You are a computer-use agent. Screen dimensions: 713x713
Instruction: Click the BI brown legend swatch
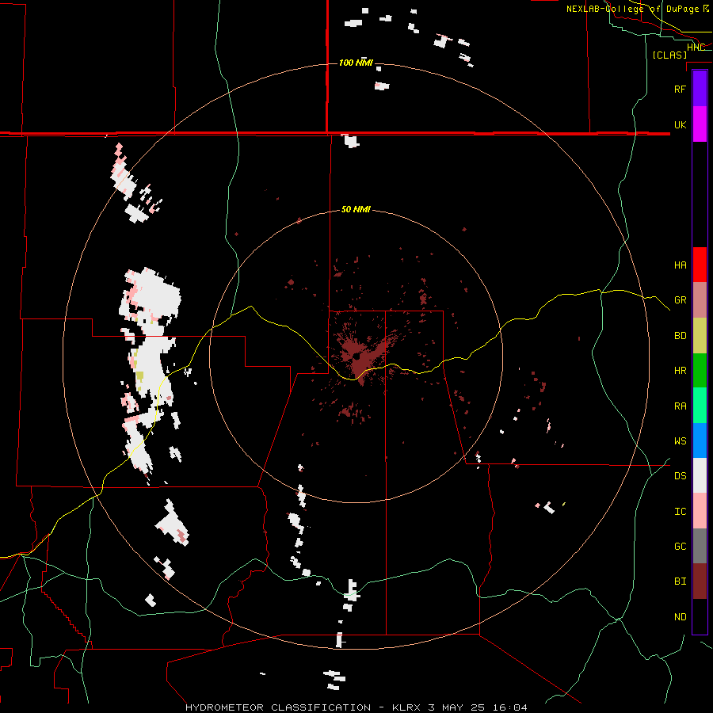700,581
